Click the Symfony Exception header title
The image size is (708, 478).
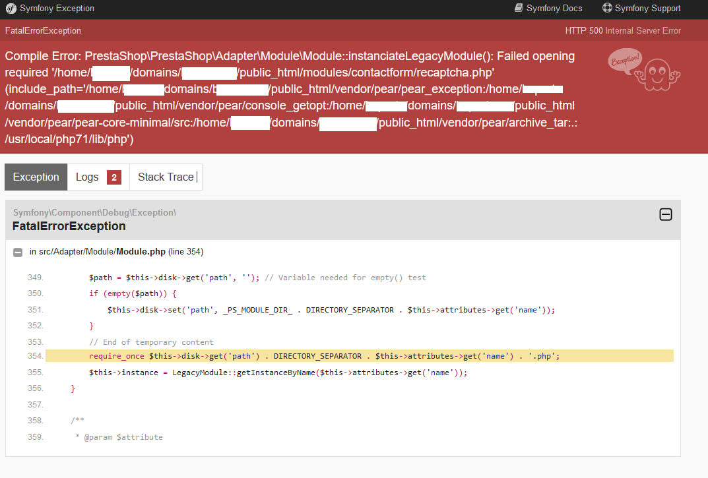(57, 8)
